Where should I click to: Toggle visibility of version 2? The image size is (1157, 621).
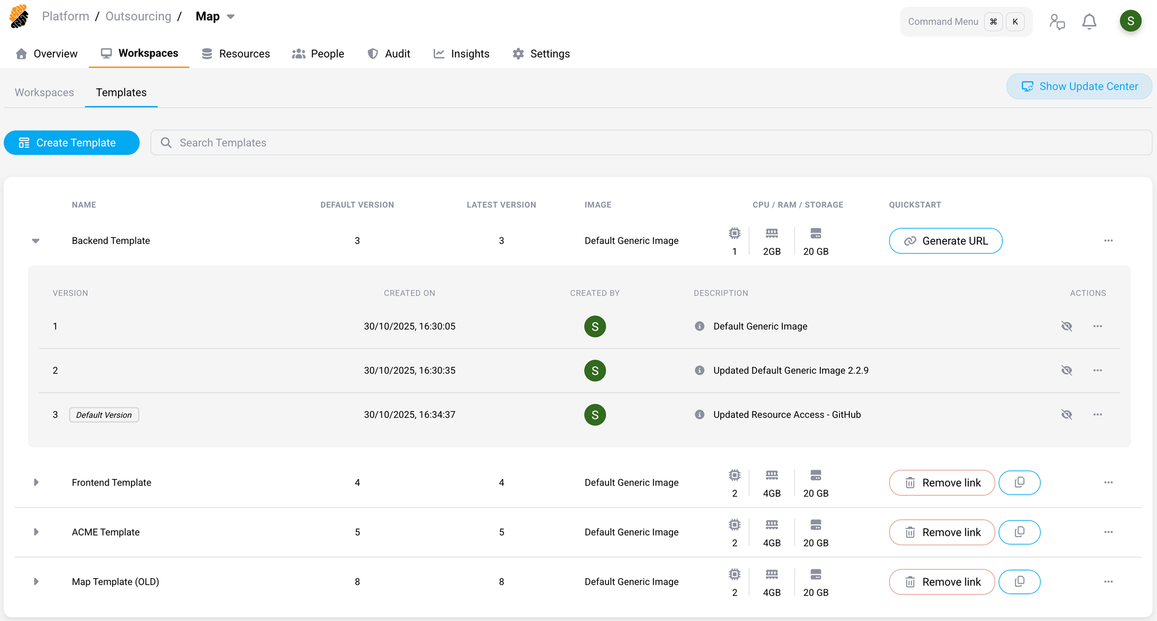(1066, 370)
